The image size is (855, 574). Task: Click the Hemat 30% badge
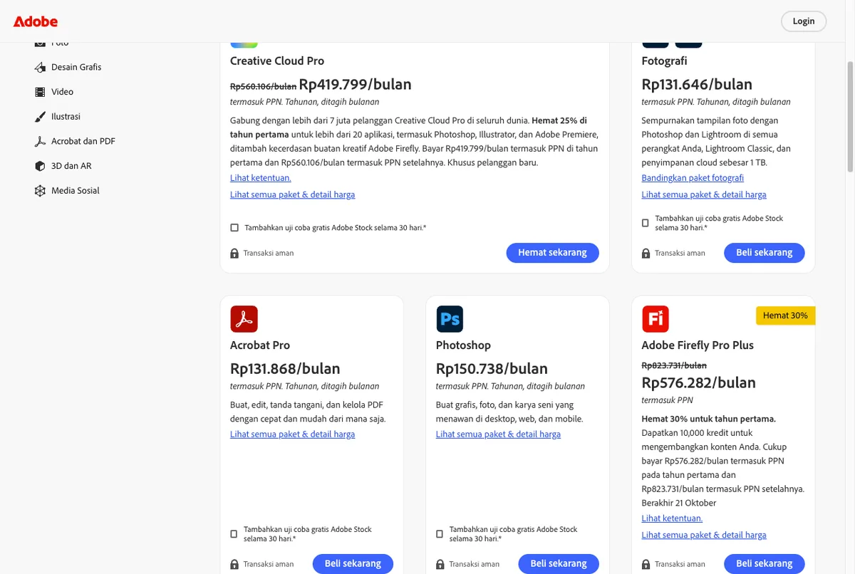click(x=785, y=315)
